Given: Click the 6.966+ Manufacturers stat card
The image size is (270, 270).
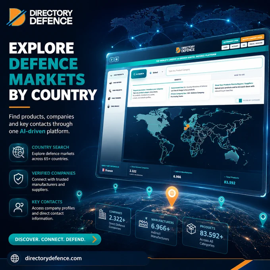Looking at the screenshot, I should click(x=156, y=228).
